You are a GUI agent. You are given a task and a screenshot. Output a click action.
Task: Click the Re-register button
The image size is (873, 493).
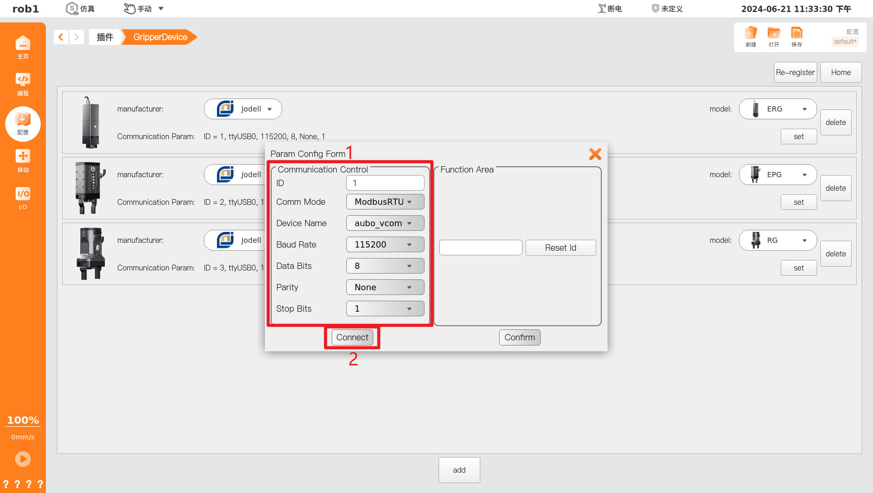click(795, 72)
